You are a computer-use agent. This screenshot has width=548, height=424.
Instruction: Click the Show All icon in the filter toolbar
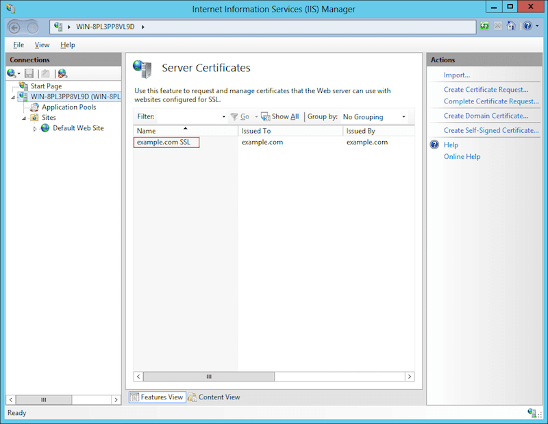[266, 116]
